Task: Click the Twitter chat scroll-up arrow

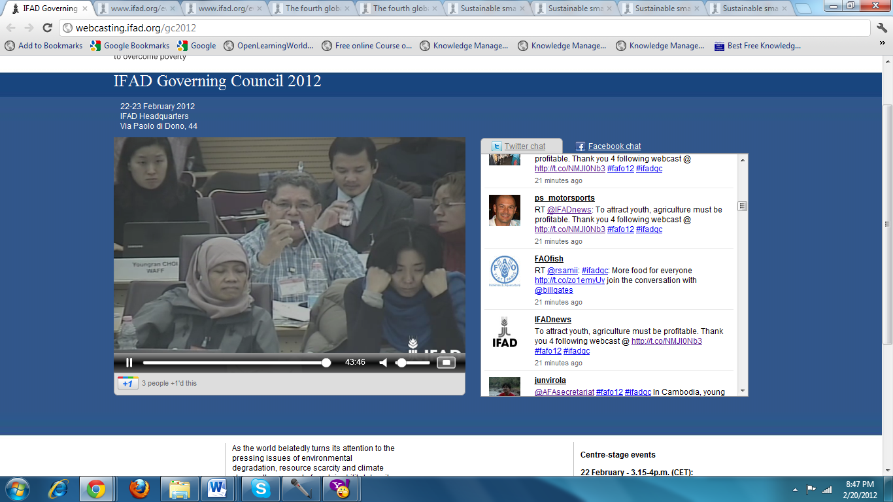Action: tap(742, 160)
